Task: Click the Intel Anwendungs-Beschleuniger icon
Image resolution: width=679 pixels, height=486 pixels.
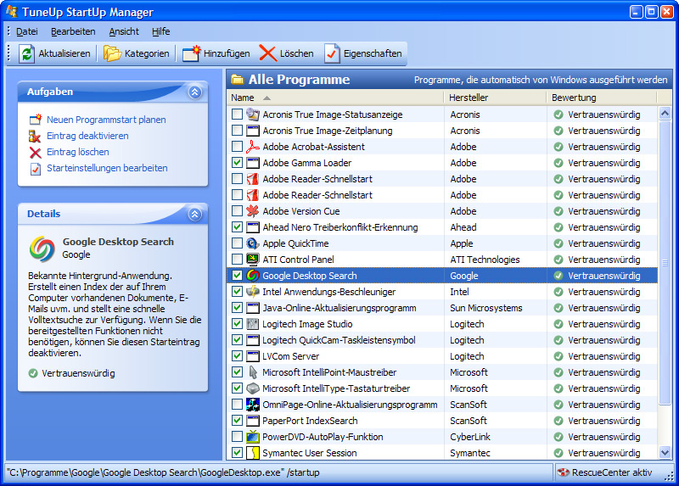Action: coord(252,292)
